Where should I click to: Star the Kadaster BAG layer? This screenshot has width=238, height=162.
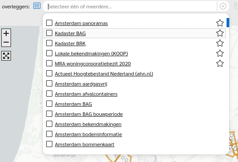(x=220, y=33)
